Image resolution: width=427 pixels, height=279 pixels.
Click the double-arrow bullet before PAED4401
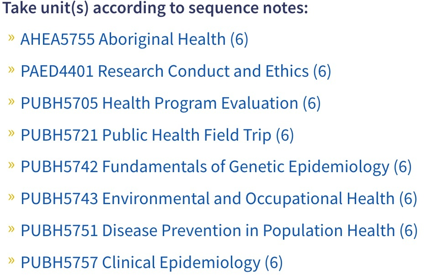click(x=12, y=69)
